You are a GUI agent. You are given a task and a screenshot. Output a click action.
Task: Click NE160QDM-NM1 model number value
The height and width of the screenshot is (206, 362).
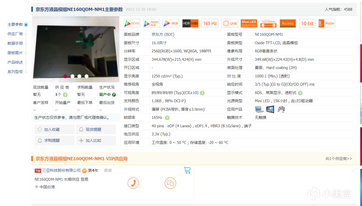pyautogui.click(x=269, y=34)
